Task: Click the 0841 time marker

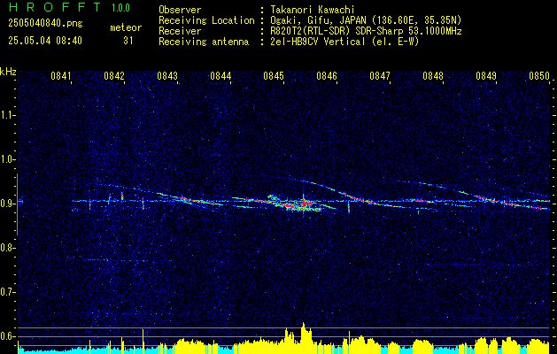Action: coord(61,76)
